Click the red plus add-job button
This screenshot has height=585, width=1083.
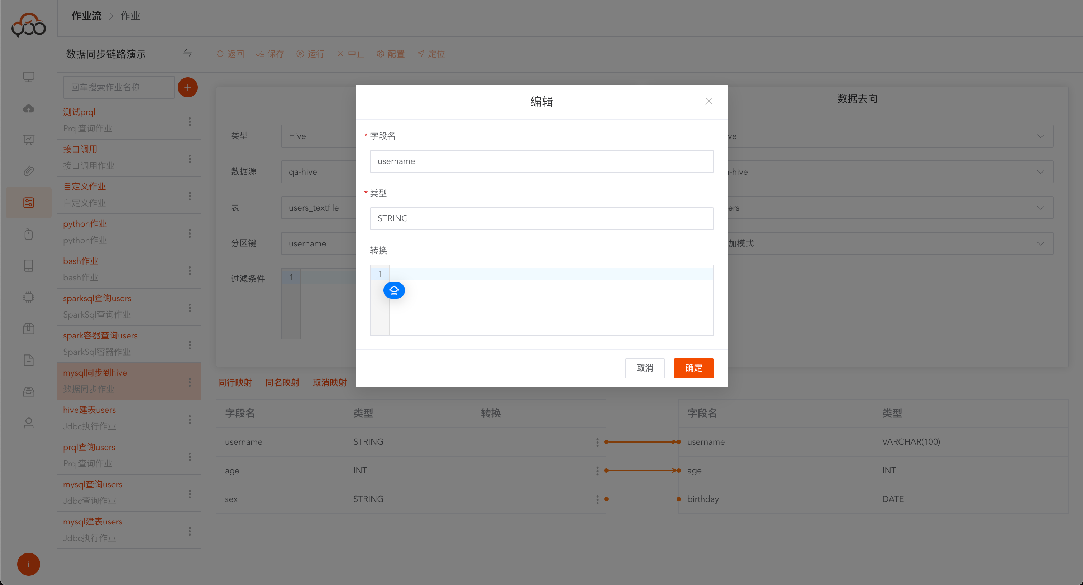[187, 87]
